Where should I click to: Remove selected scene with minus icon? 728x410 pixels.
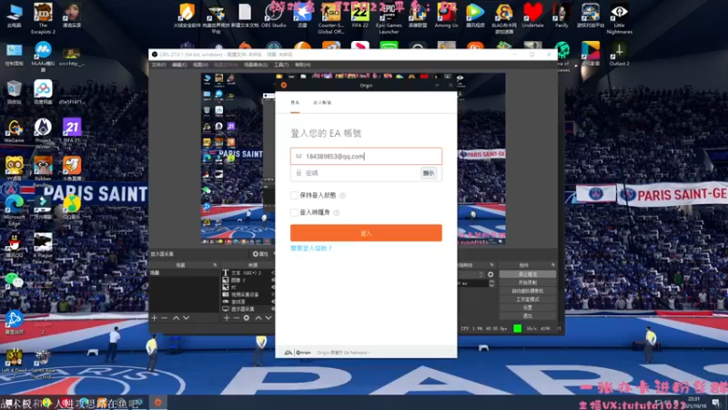164,318
